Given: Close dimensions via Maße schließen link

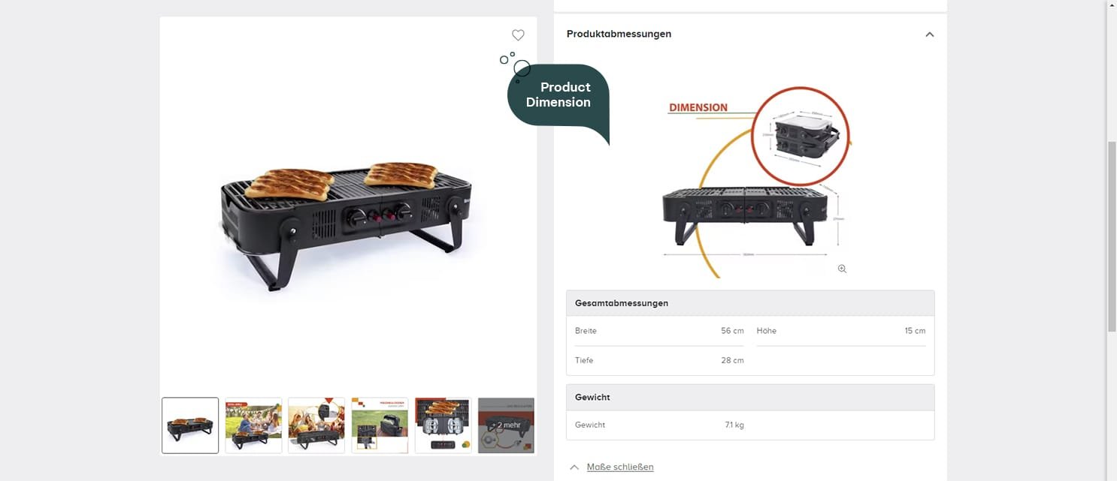Looking at the screenshot, I should tap(620, 467).
